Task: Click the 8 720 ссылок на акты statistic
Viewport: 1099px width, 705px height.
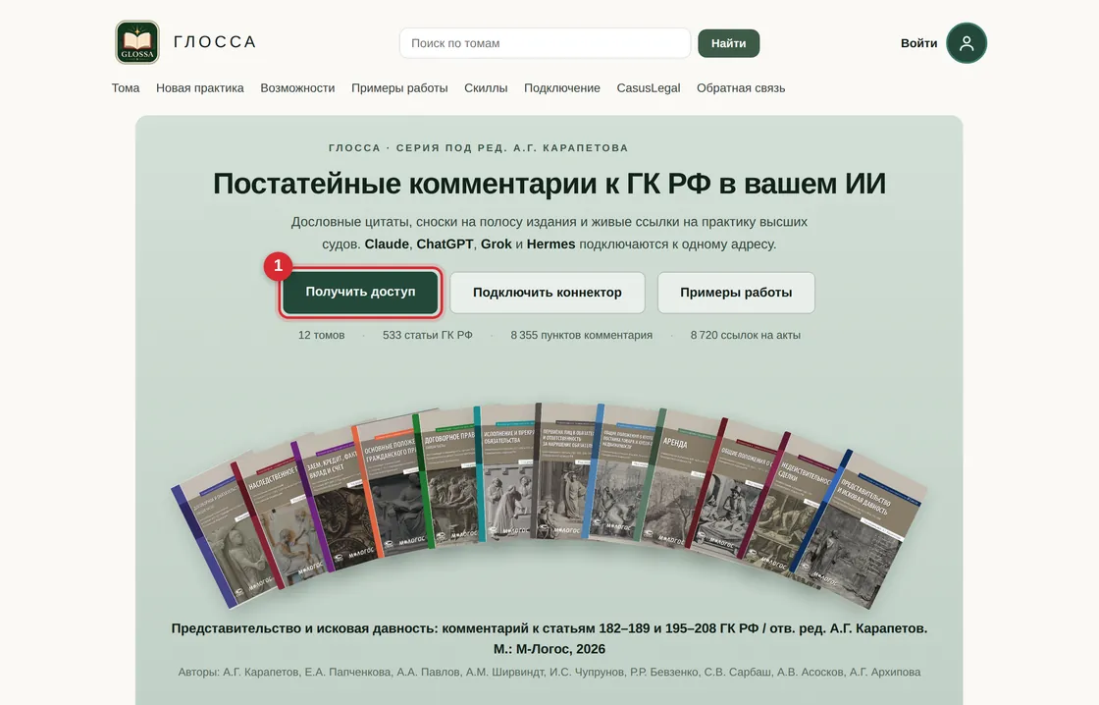Action: pyautogui.click(x=746, y=335)
